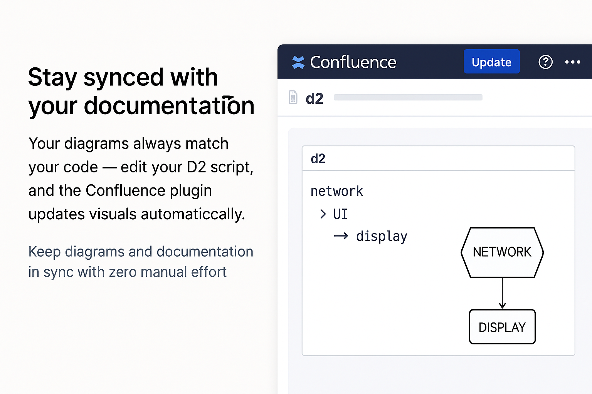Click the gray placeholder bar next to d2

pos(408,97)
